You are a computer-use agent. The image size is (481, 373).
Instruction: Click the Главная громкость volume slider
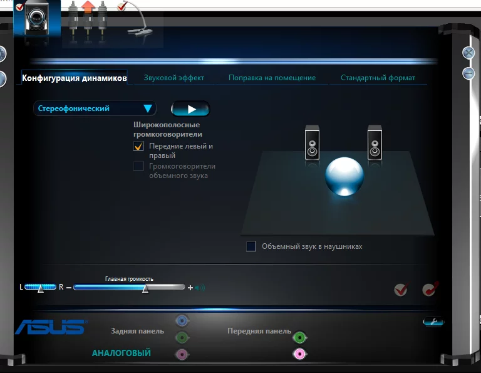tap(129, 287)
